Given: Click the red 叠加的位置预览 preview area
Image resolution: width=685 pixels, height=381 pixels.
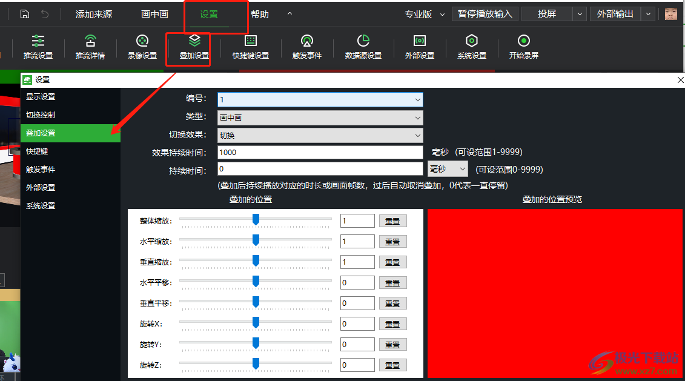Looking at the screenshot, I should 554,293.
